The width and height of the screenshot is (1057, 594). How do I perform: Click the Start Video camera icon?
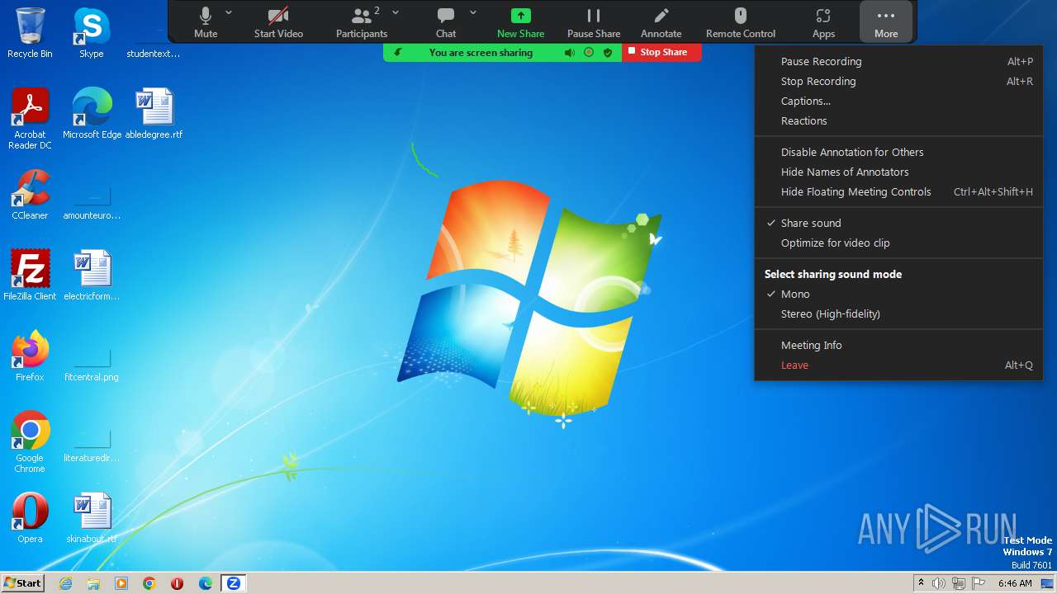[278, 16]
